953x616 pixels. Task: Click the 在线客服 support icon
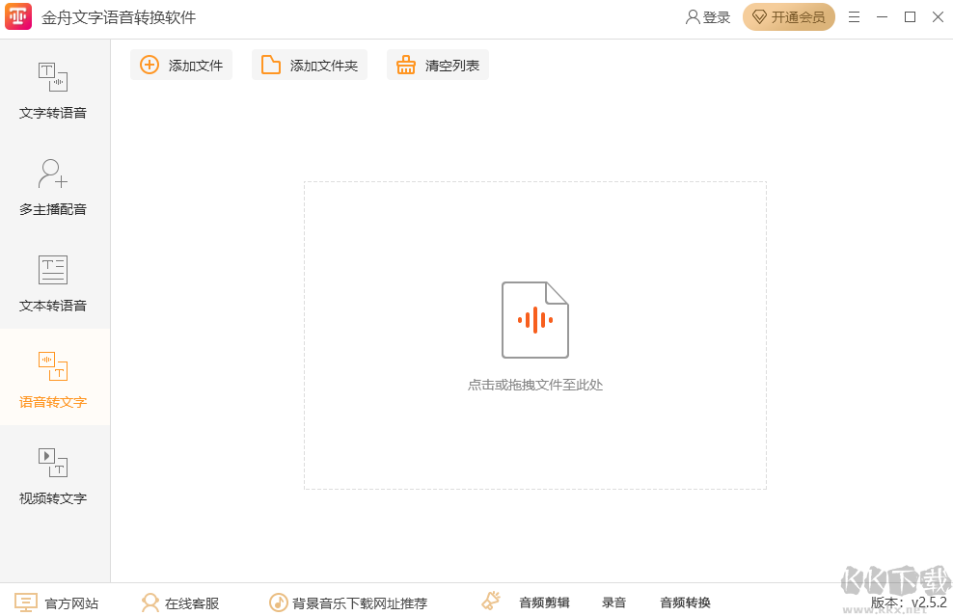click(150, 602)
